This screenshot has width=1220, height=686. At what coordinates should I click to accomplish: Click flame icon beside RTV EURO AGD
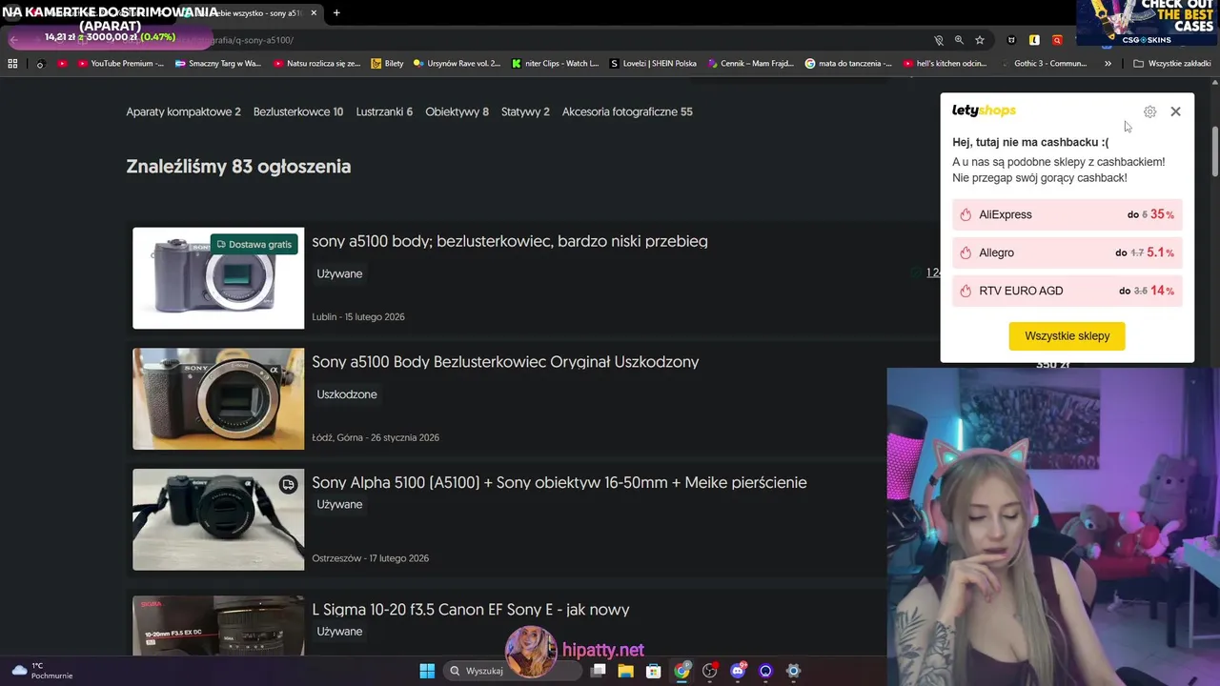point(966,291)
